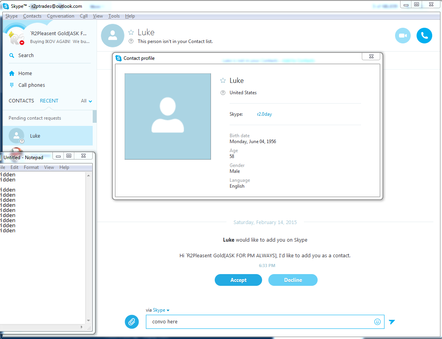Screen dimensions: 442x339
Task: Click the Home house icon
Action: coord(12,73)
